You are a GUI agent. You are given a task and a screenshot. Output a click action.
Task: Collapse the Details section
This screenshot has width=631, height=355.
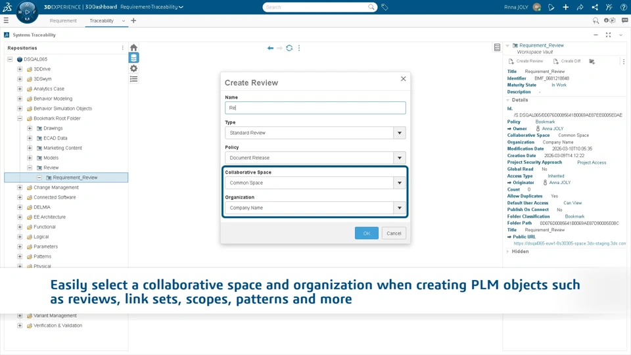(x=508, y=100)
